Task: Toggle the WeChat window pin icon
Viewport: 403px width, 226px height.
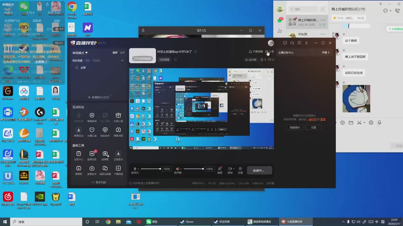Action: point(381,4)
